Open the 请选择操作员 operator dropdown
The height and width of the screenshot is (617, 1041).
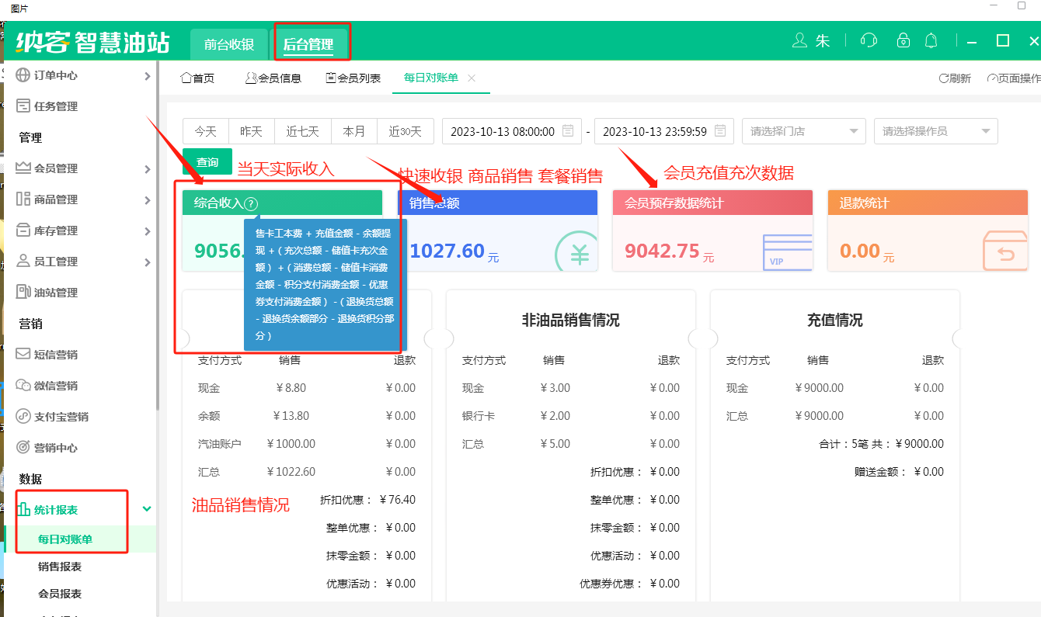pyautogui.click(x=935, y=131)
